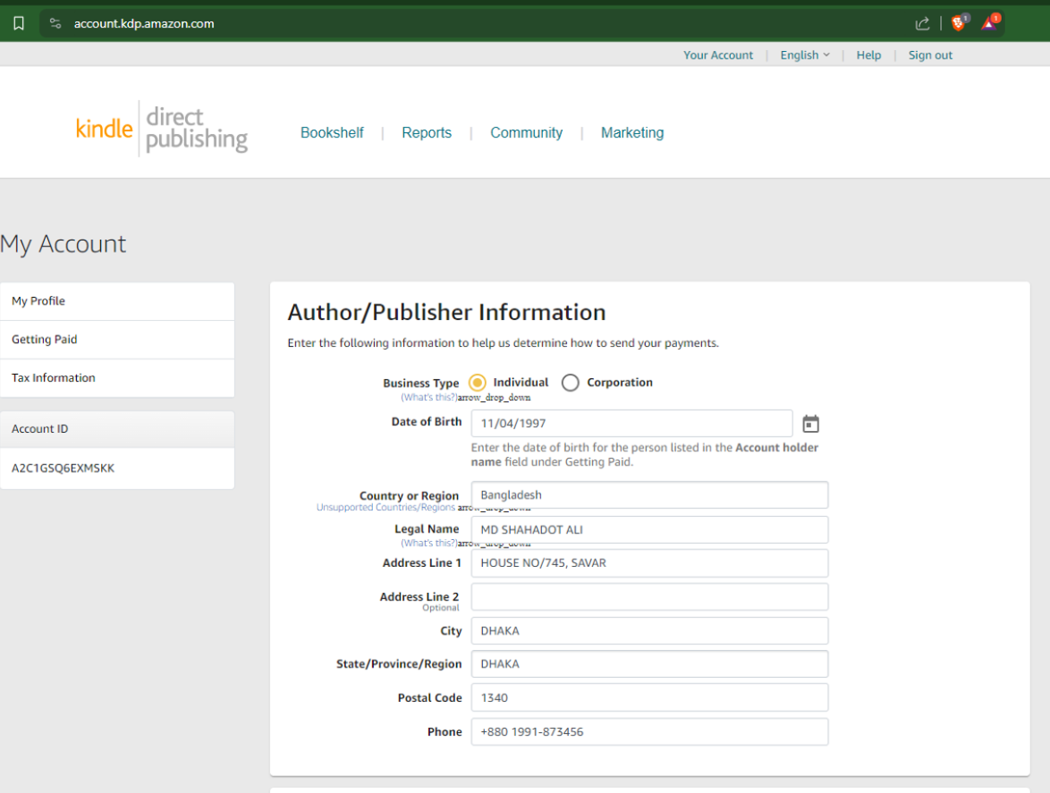Expand Business Type "What's this?" help
This screenshot has width=1050, height=793.
coord(428,398)
